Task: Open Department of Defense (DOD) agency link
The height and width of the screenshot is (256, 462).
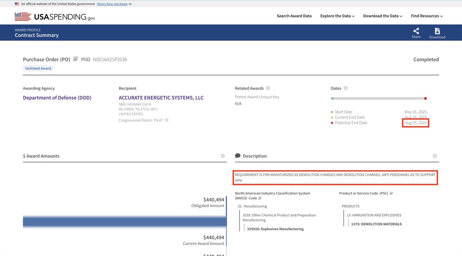Action: coord(57,98)
